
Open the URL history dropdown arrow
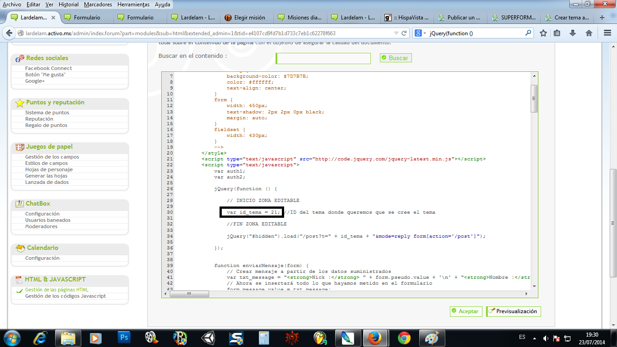tap(396, 33)
